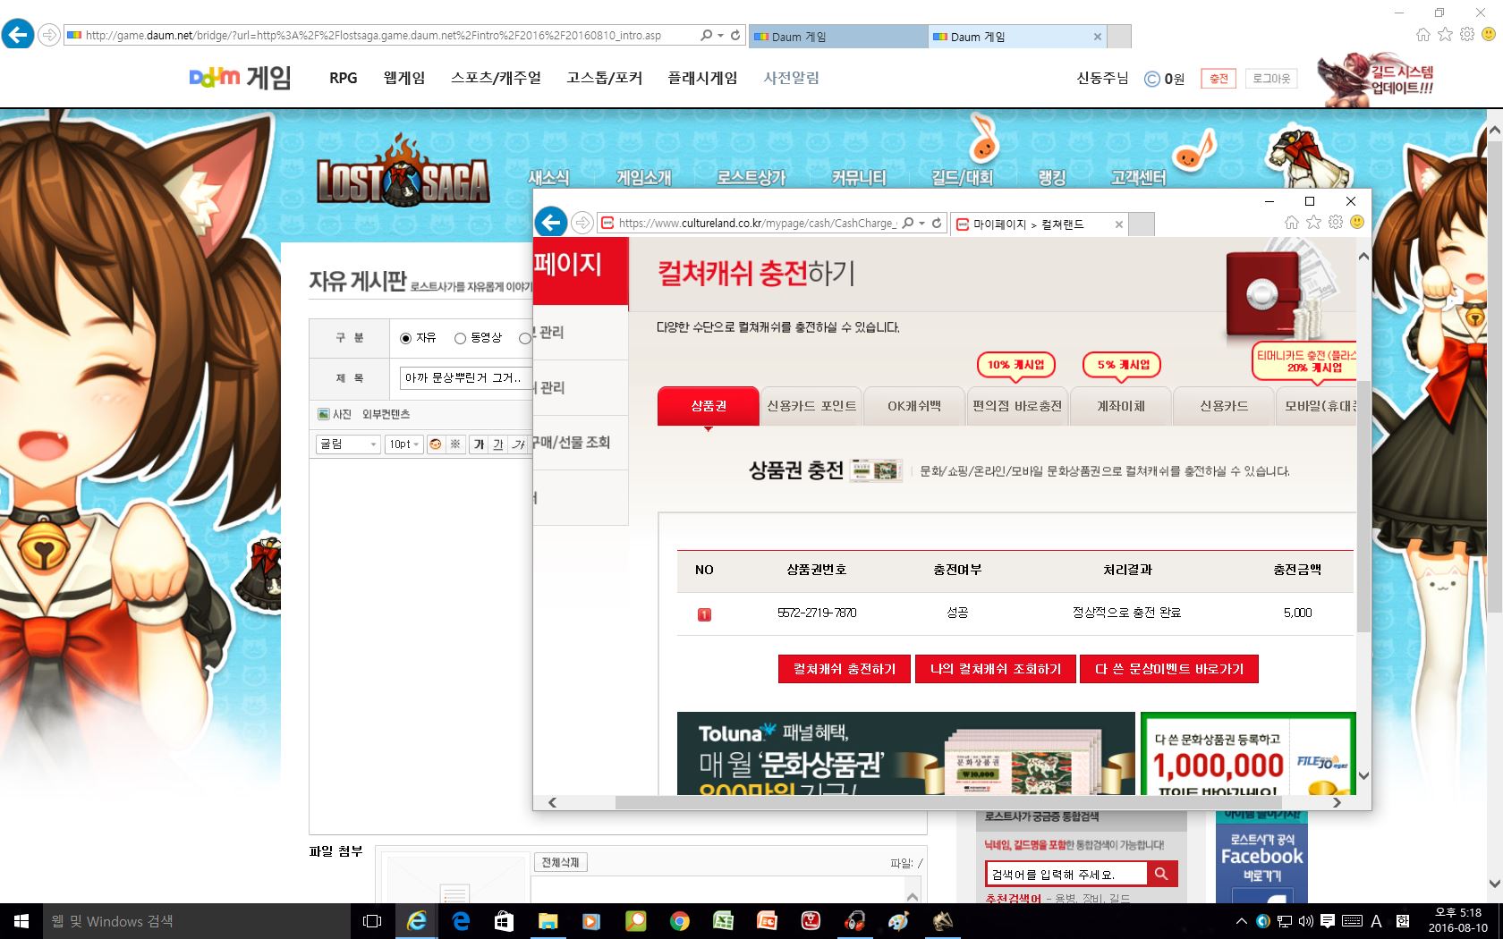Insert photo with 사진 icon in editor

pos(335,414)
